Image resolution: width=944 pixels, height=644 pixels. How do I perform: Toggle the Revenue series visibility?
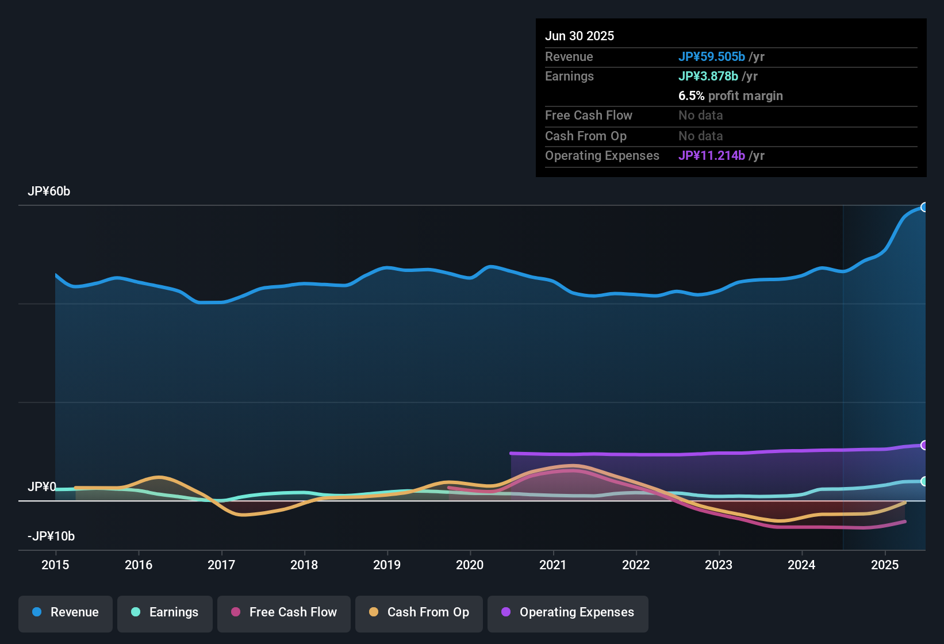65,612
